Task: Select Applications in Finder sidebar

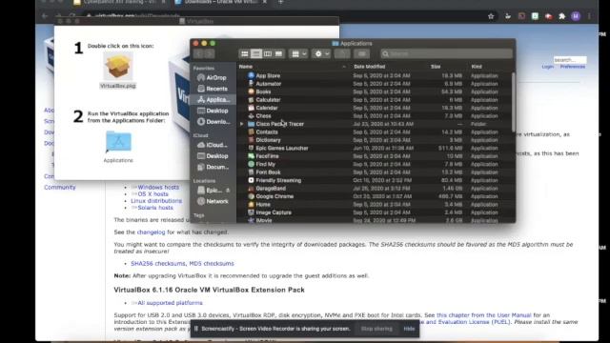Action: (x=213, y=99)
